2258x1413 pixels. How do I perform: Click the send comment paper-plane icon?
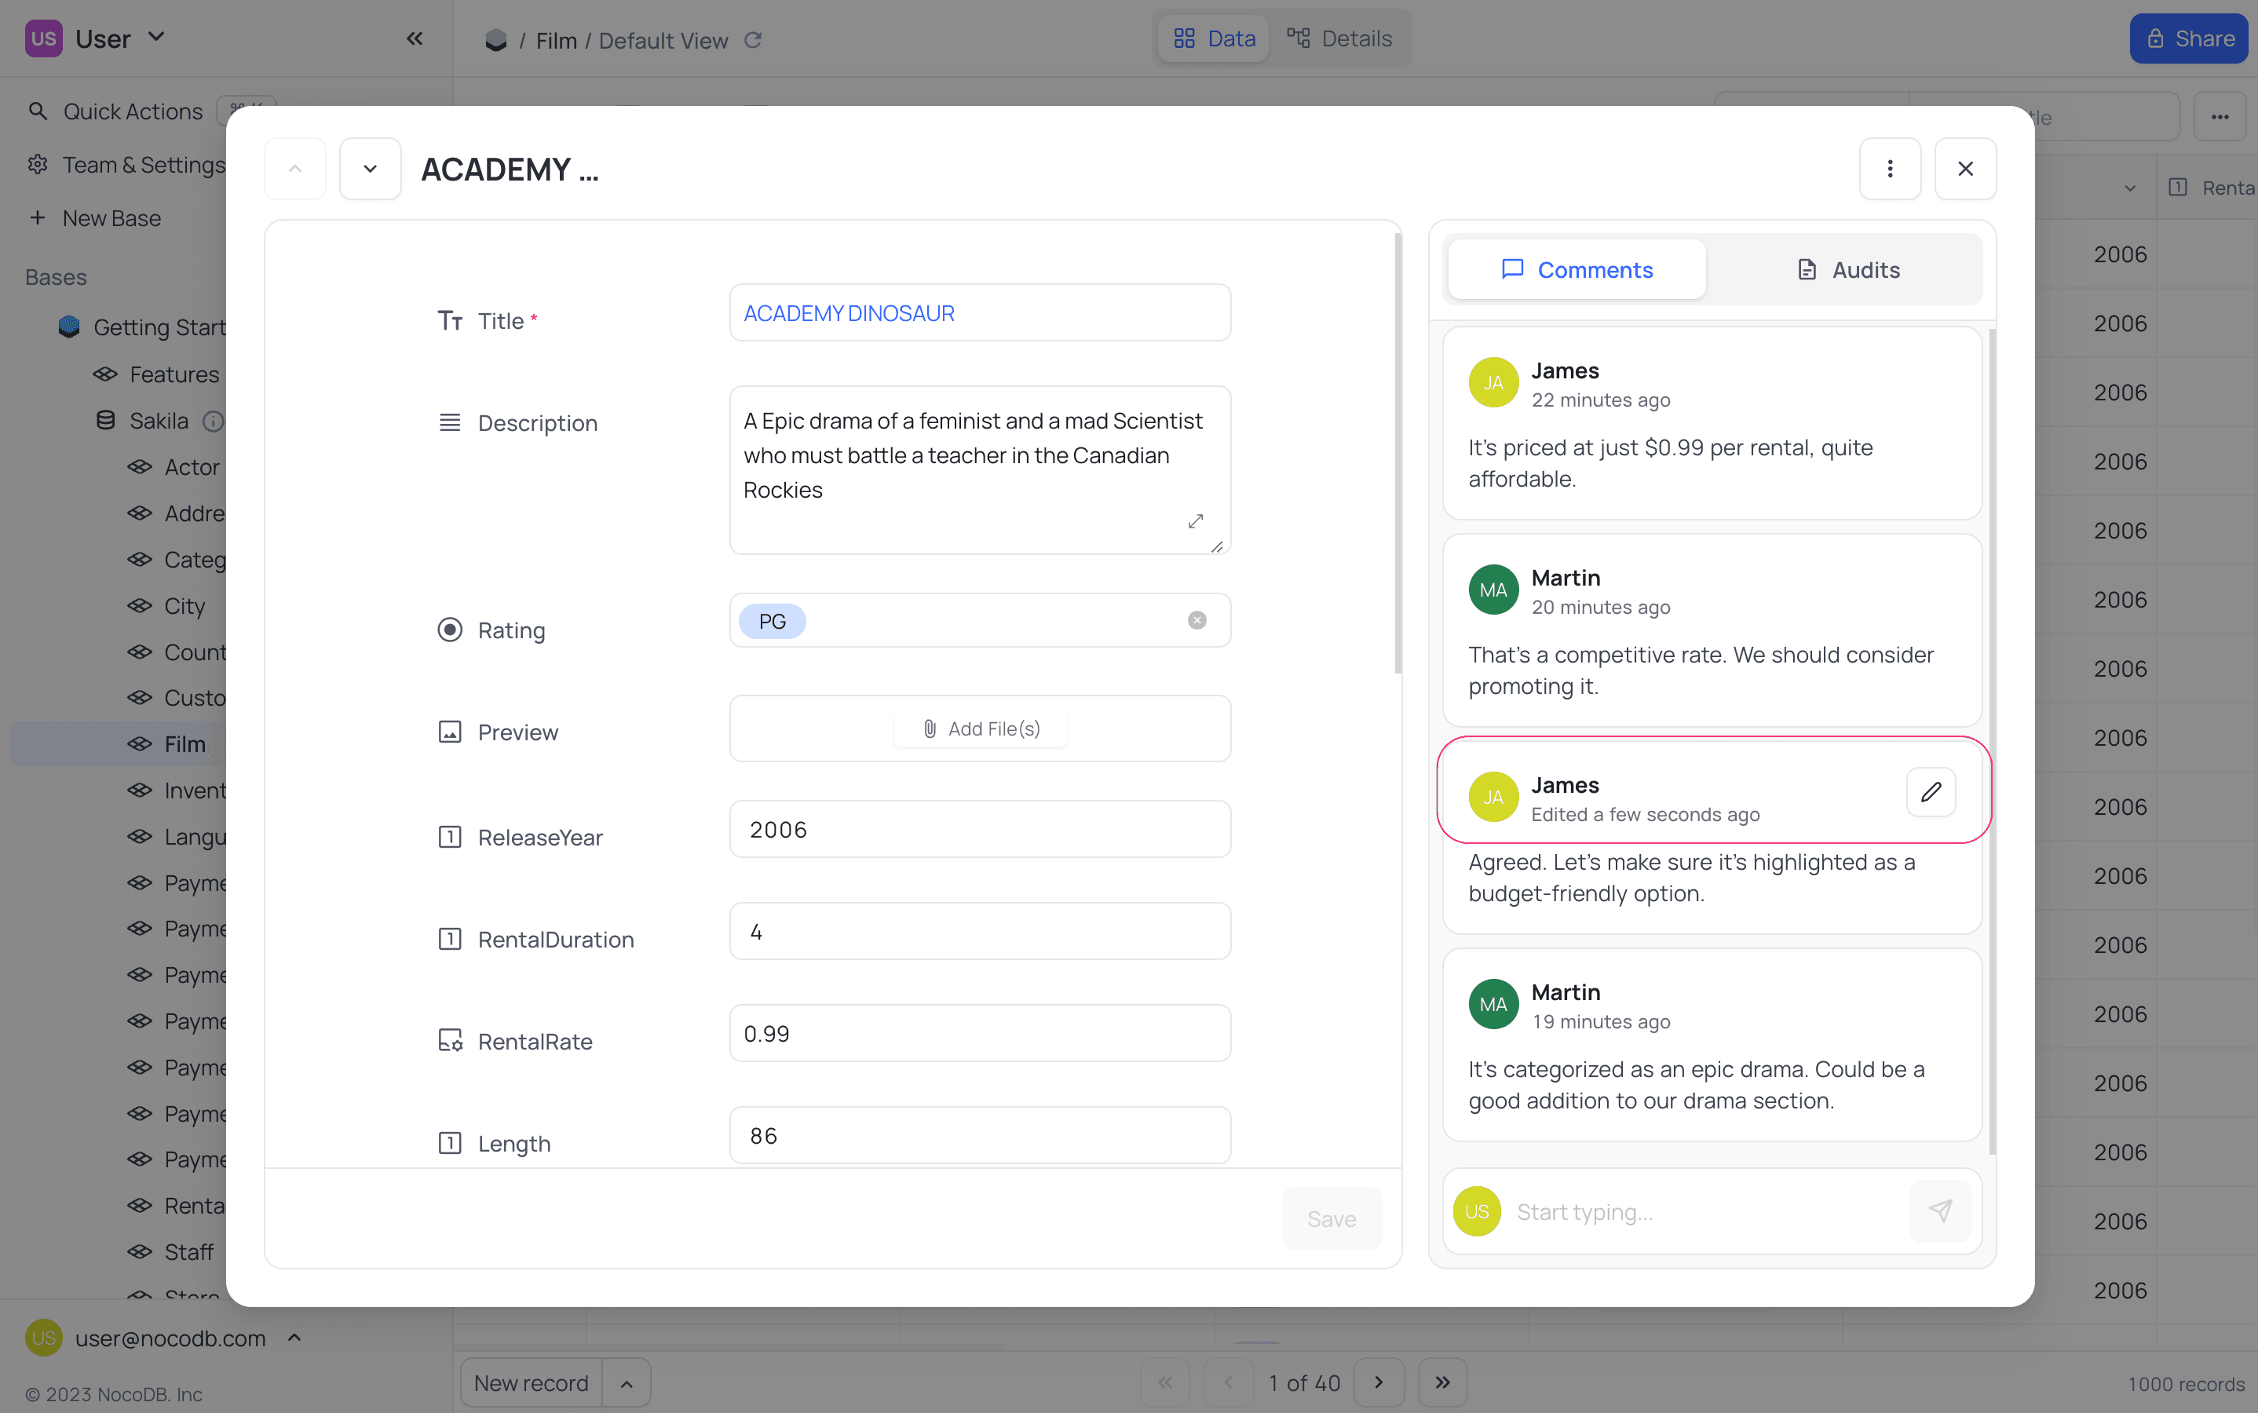click(x=1940, y=1211)
